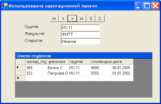Select cell with student number 389
Image resolution: width=161 pixels, height=104 pixels.
point(36,68)
